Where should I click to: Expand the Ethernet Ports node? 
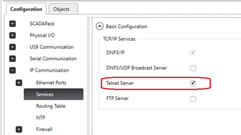pyautogui.click(x=19, y=83)
